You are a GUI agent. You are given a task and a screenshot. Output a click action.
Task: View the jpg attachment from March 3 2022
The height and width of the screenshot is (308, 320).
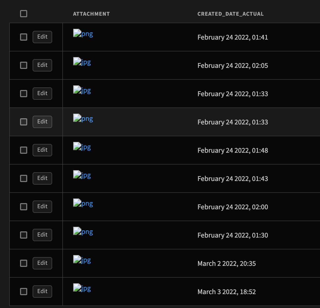coord(82,288)
